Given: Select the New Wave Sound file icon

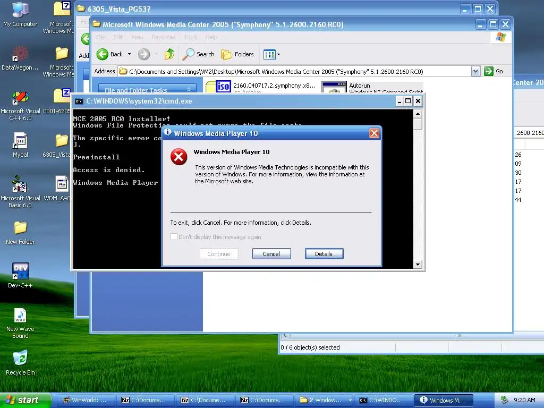Looking at the screenshot, I should click(x=20, y=324).
